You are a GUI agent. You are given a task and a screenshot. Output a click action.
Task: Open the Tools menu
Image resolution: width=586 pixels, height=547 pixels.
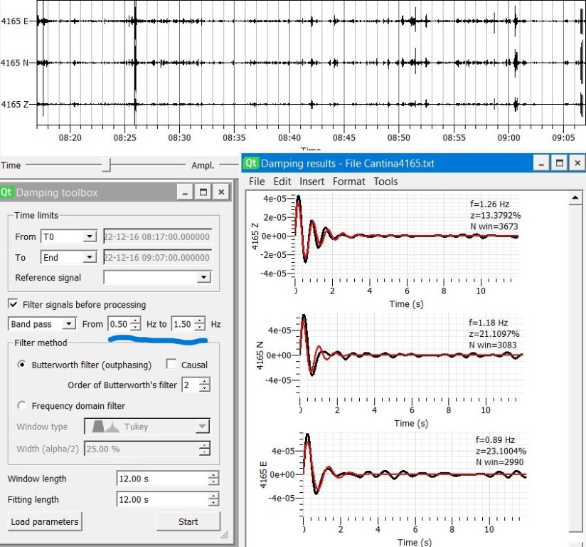point(385,182)
